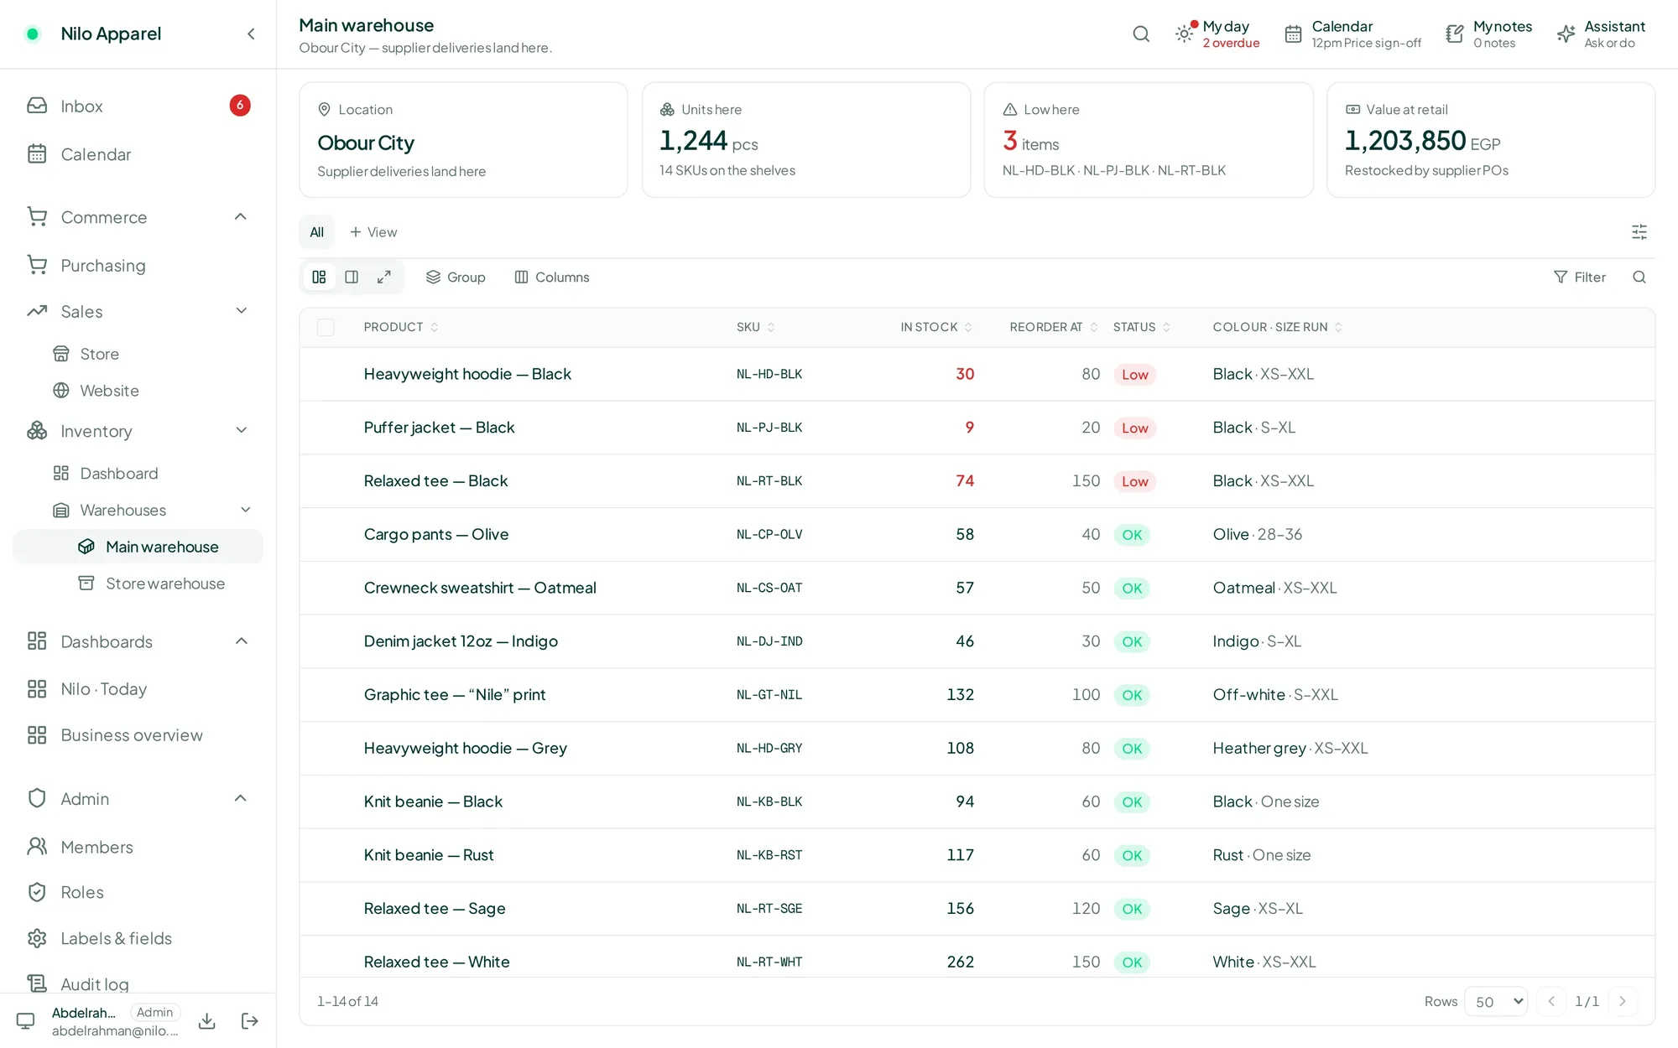This screenshot has width=1678, height=1048.
Task: Open the Calendar 12pm Price sign-off shortcut
Action: [x=1353, y=34]
